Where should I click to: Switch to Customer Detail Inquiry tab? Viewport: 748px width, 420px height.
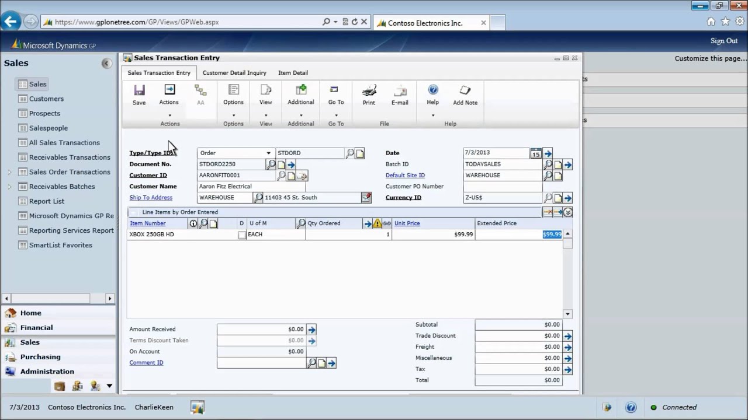click(234, 73)
